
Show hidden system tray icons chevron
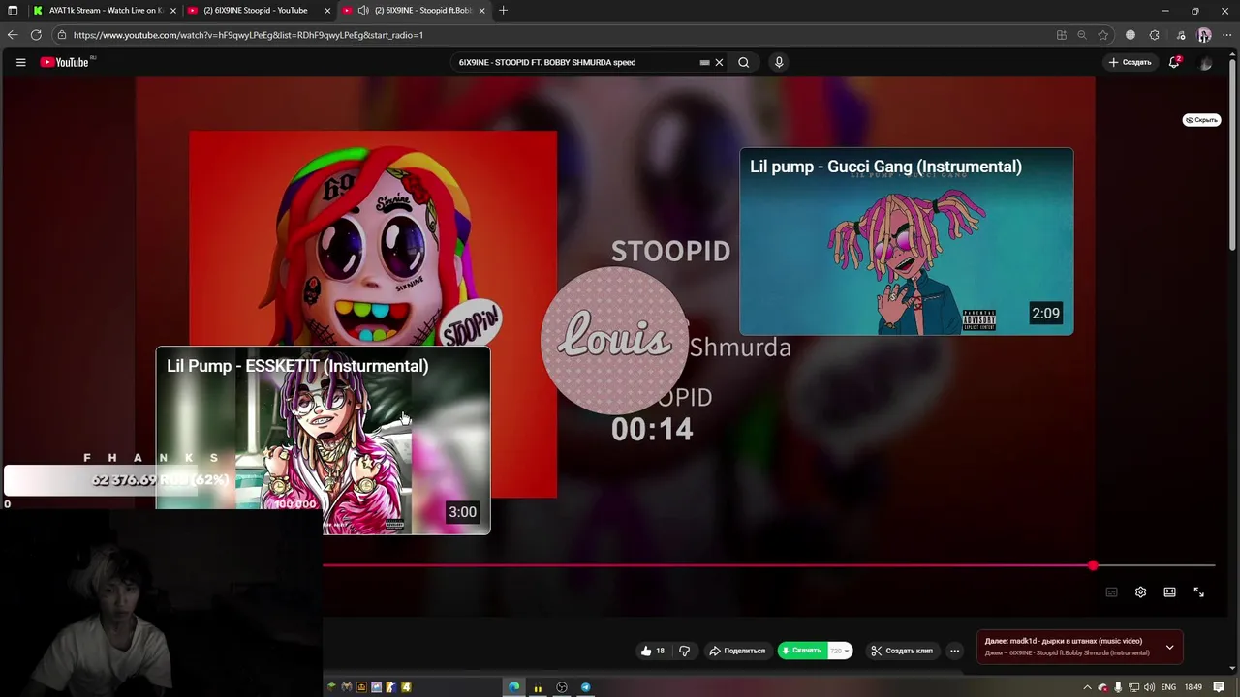[1087, 687]
